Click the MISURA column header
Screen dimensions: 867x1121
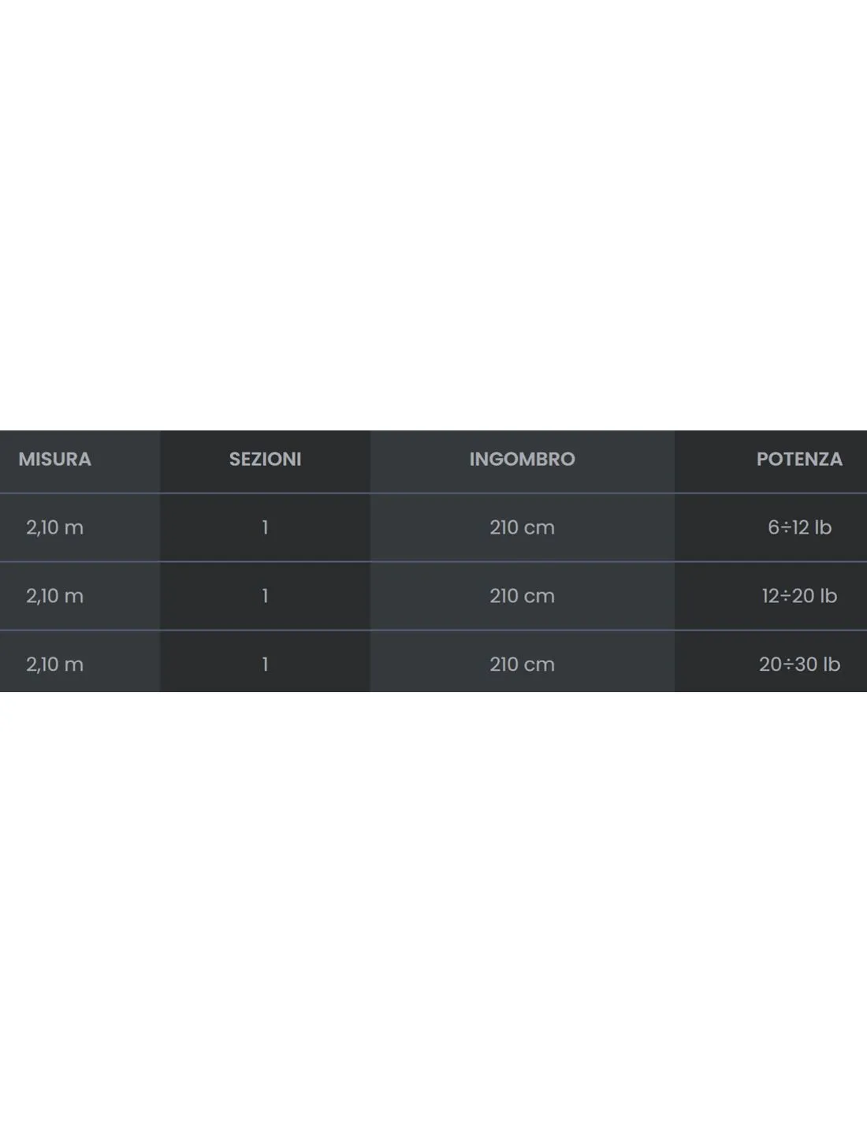pyautogui.click(x=54, y=459)
